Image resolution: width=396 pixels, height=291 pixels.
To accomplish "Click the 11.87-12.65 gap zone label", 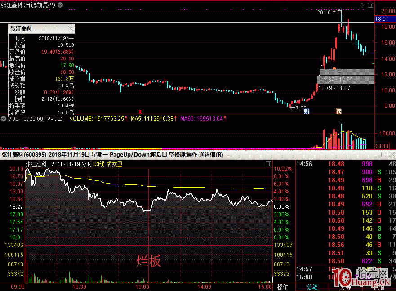I will click(337, 79).
